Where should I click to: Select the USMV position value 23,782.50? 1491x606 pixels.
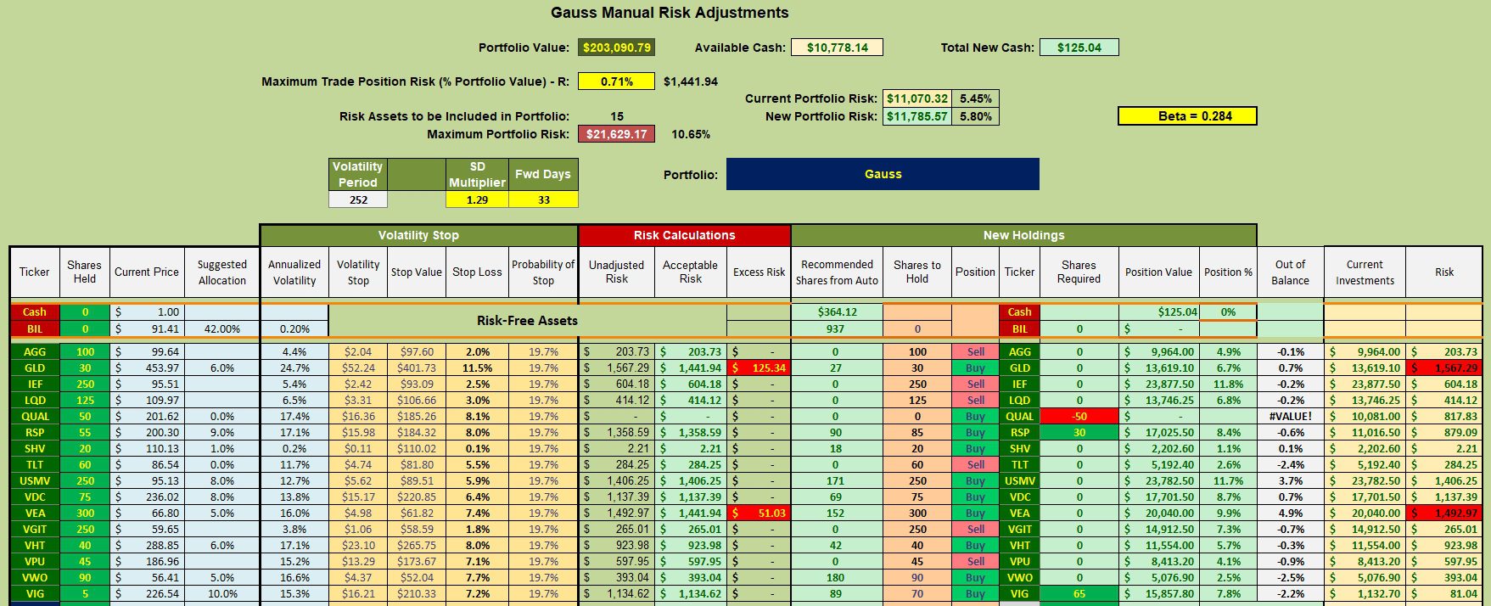[x=1159, y=480]
